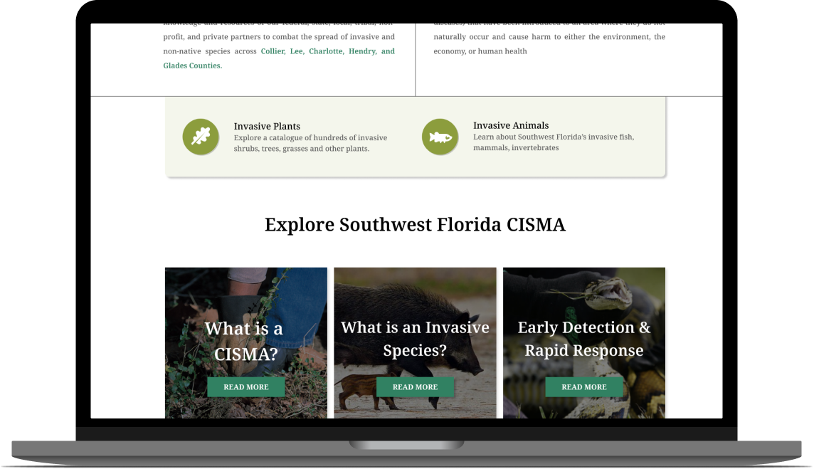The height and width of the screenshot is (469, 814).
Task: Click the Invasive Plants leaf icon
Action: pyautogui.click(x=201, y=136)
